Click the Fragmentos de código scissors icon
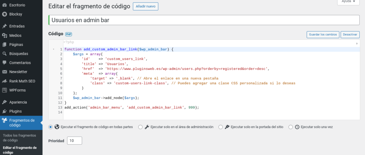 [x=4, y=120]
